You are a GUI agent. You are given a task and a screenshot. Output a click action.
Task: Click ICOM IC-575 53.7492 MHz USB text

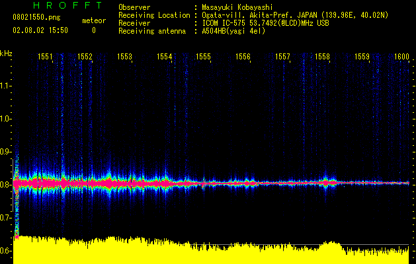(x=265, y=23)
